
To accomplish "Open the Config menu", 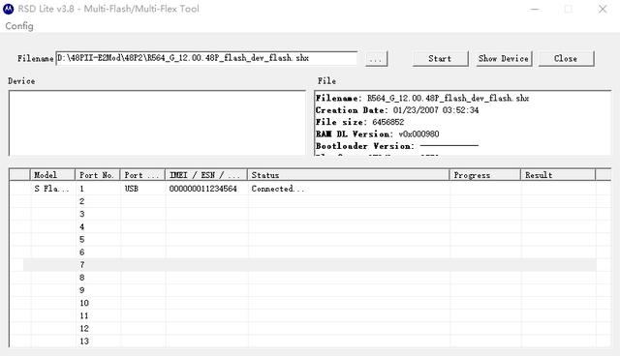I will (x=19, y=26).
